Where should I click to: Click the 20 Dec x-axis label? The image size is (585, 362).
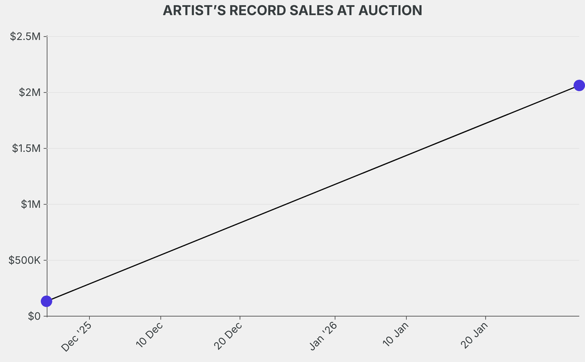click(229, 335)
